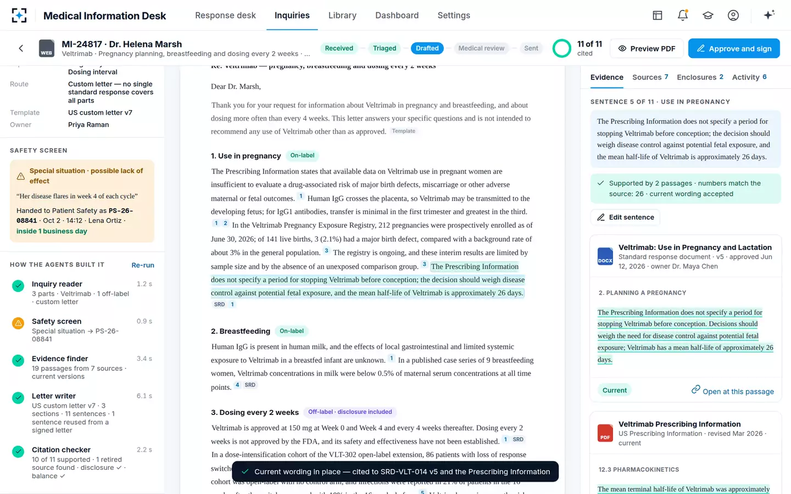791x494 pixels.
Task: Click the Letter writer green check icon
Action: [18, 397]
